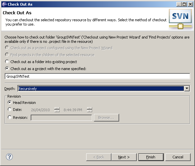Click the date spinner arrows
This screenshot has height=166, width=195.
(57, 110)
